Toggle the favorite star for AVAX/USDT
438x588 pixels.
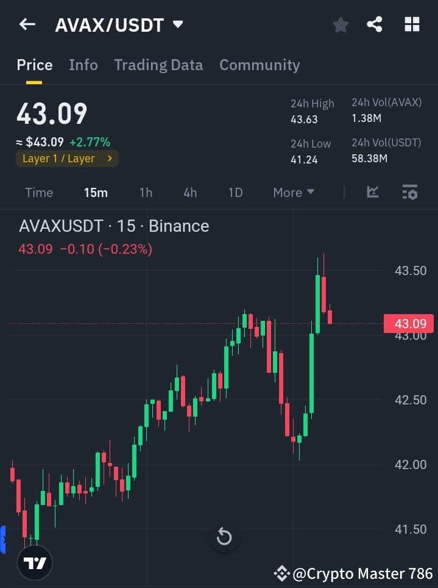click(340, 24)
